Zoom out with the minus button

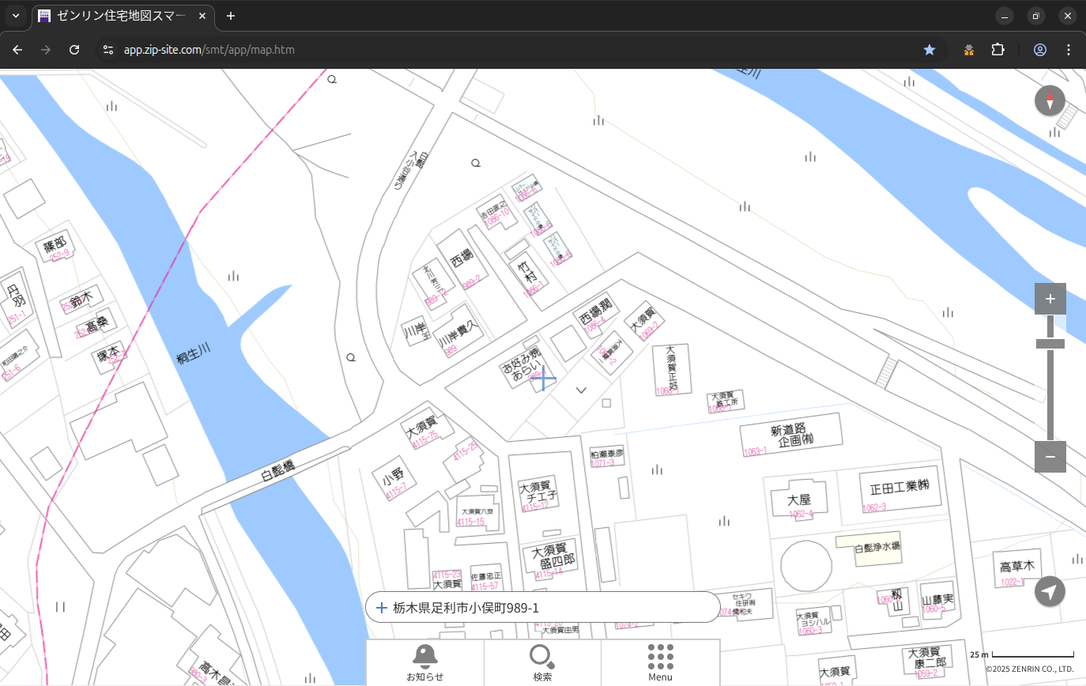tap(1050, 457)
